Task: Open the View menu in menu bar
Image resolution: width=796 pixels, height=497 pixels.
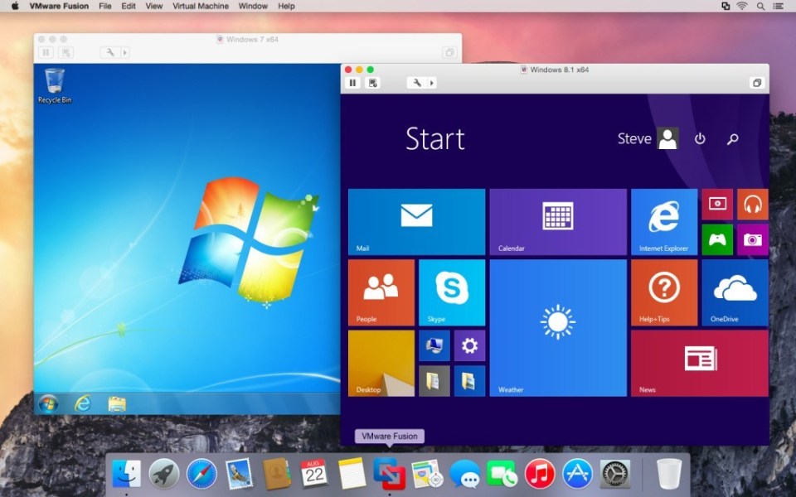Action: click(154, 6)
